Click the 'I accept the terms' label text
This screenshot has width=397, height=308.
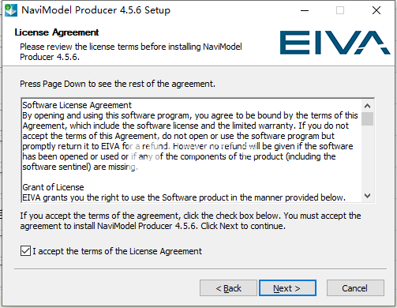(x=118, y=251)
